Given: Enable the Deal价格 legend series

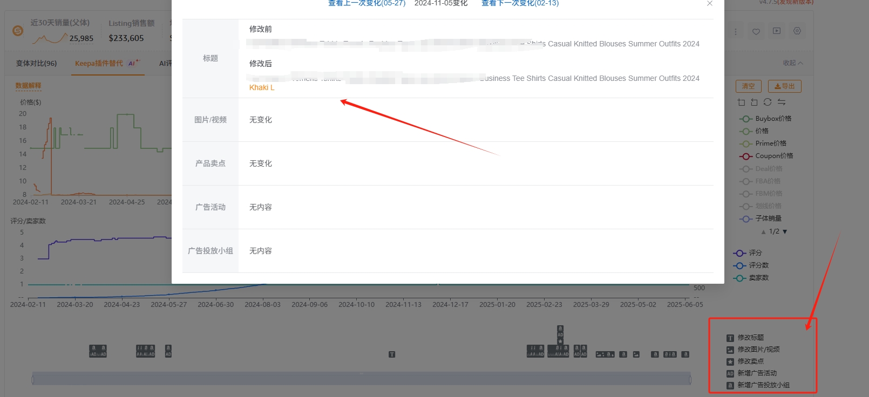Looking at the screenshot, I should click(x=760, y=169).
